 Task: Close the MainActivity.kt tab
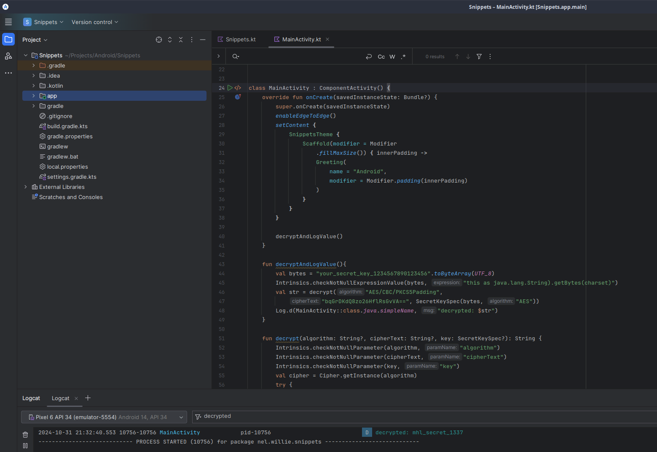327,39
